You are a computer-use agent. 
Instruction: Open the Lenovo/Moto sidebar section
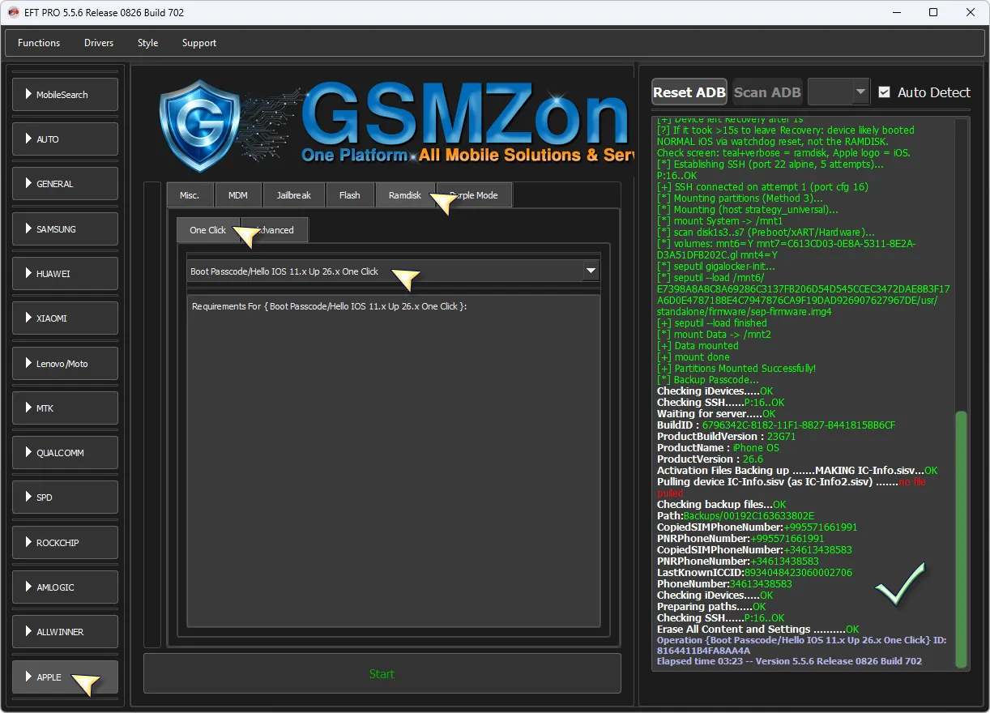tap(65, 364)
